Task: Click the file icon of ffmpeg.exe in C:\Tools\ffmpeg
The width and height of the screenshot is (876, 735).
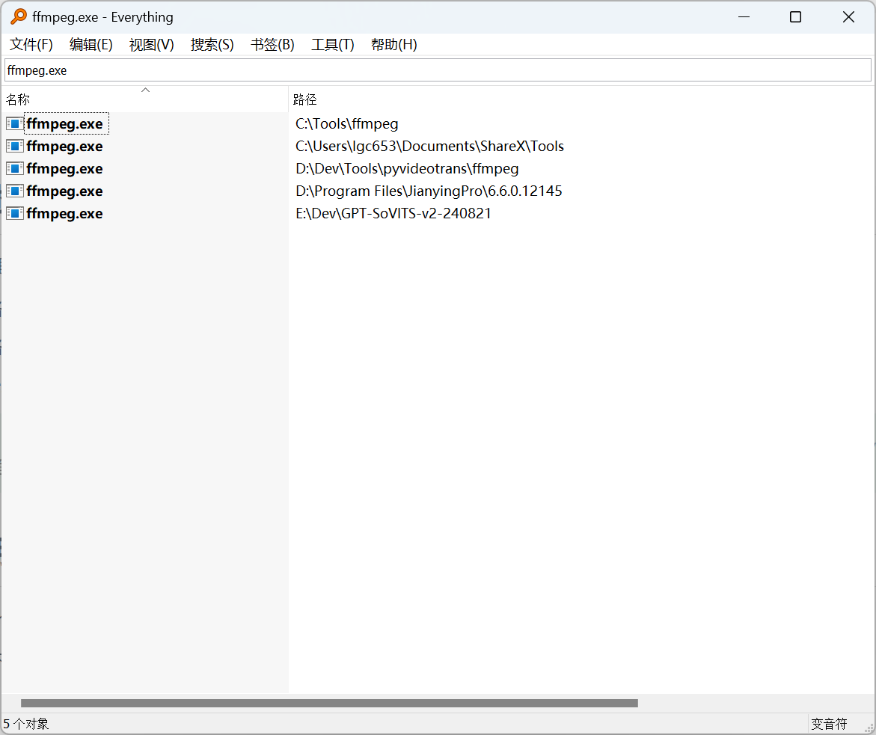Action: point(15,123)
